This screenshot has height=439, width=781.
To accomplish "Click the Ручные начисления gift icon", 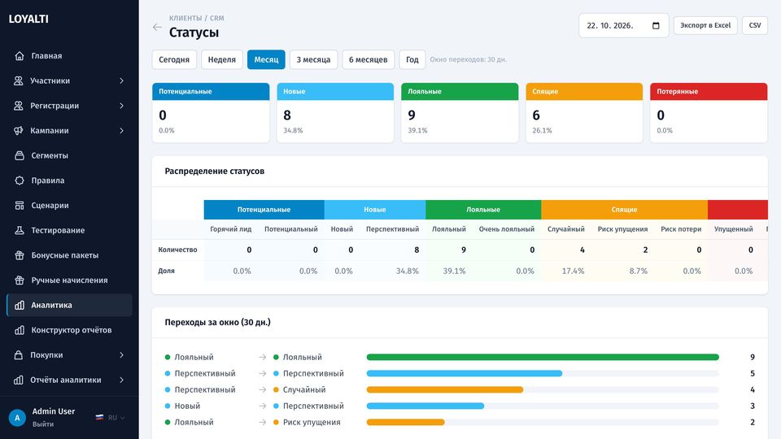I will pos(19,280).
